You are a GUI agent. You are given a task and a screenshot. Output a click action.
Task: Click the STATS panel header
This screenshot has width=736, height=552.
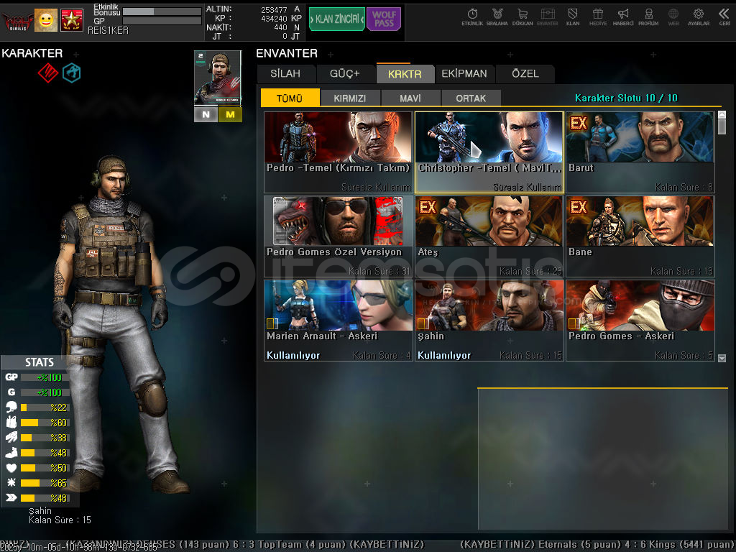(x=40, y=362)
